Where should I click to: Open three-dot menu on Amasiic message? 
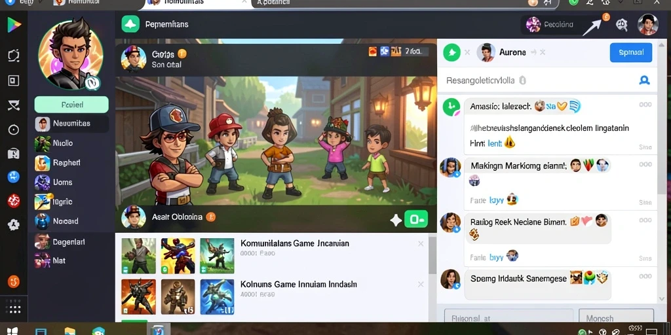coord(645,105)
